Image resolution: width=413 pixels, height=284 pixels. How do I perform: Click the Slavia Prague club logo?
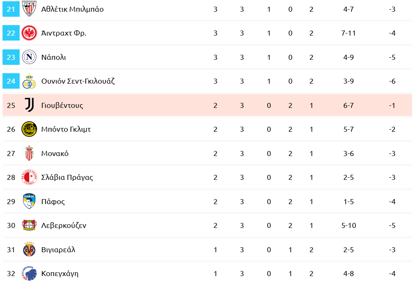(x=29, y=177)
